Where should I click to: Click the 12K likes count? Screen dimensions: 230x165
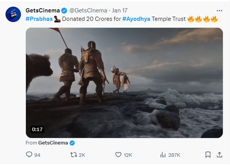tap(128, 155)
